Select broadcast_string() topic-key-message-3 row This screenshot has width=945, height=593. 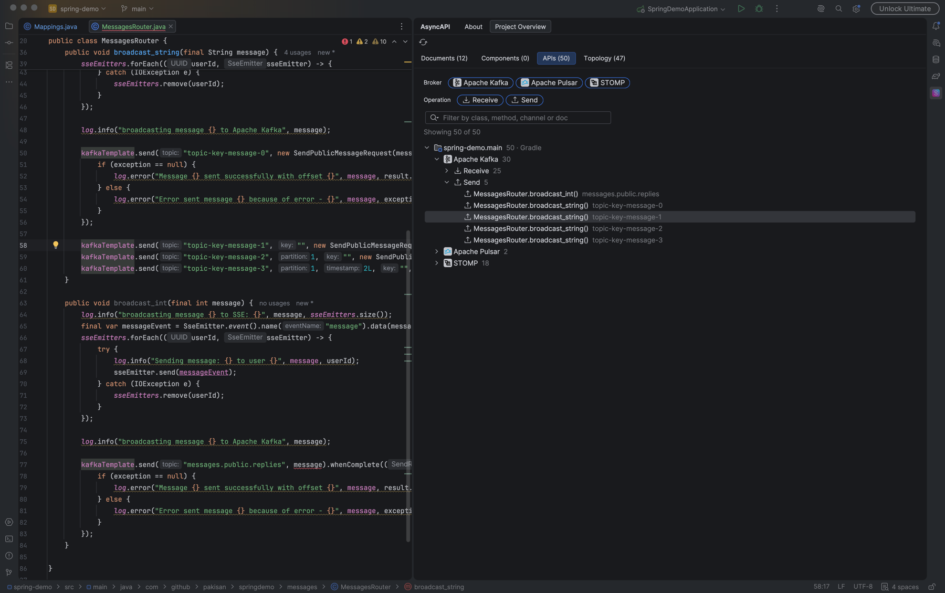pos(669,240)
